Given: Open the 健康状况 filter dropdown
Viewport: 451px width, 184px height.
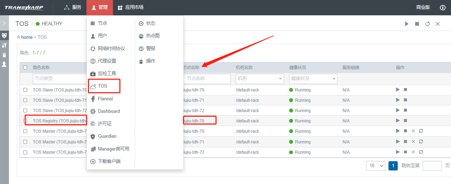Looking at the screenshot, I should click(x=313, y=78).
